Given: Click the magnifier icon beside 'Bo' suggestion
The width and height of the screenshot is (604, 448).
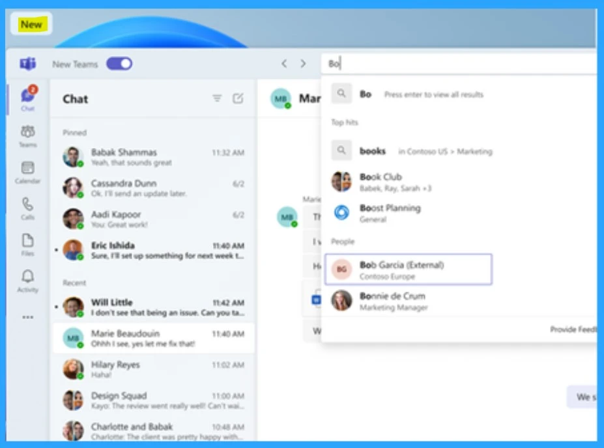Looking at the screenshot, I should pyautogui.click(x=341, y=94).
